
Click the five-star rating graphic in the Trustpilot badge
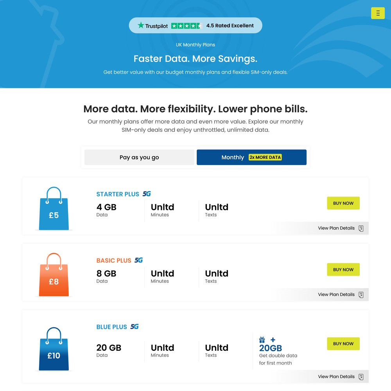point(187,25)
